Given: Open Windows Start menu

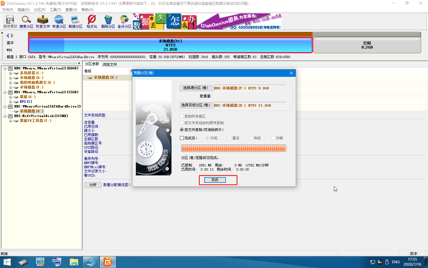Looking at the screenshot, I should click(7, 262).
